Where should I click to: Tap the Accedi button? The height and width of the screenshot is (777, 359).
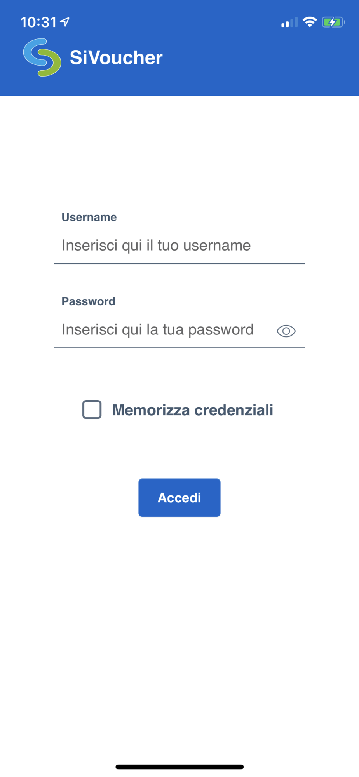click(x=179, y=498)
